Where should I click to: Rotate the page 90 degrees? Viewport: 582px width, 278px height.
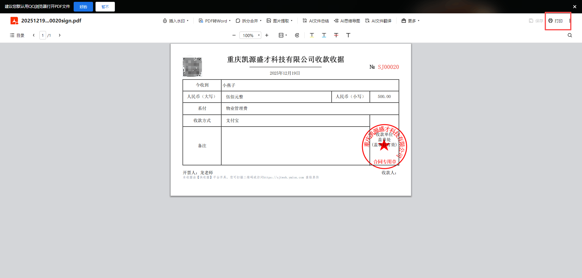coord(297,35)
